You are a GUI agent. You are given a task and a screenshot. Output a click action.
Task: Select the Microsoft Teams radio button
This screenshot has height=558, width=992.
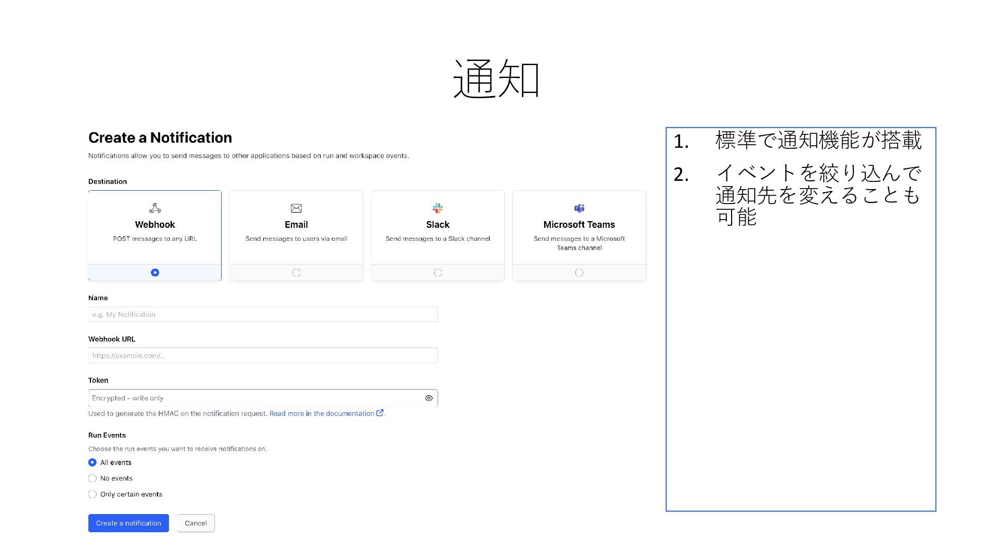pyautogui.click(x=579, y=273)
